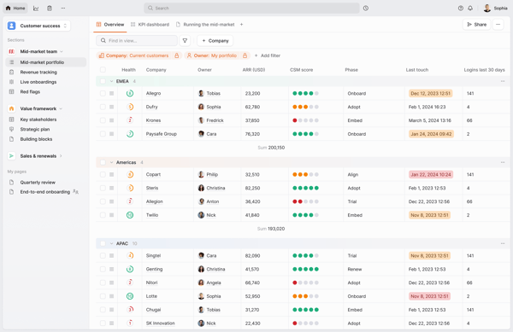Open the Americas group options ellipsis
Screen dimensions: 513x332
(503, 162)
